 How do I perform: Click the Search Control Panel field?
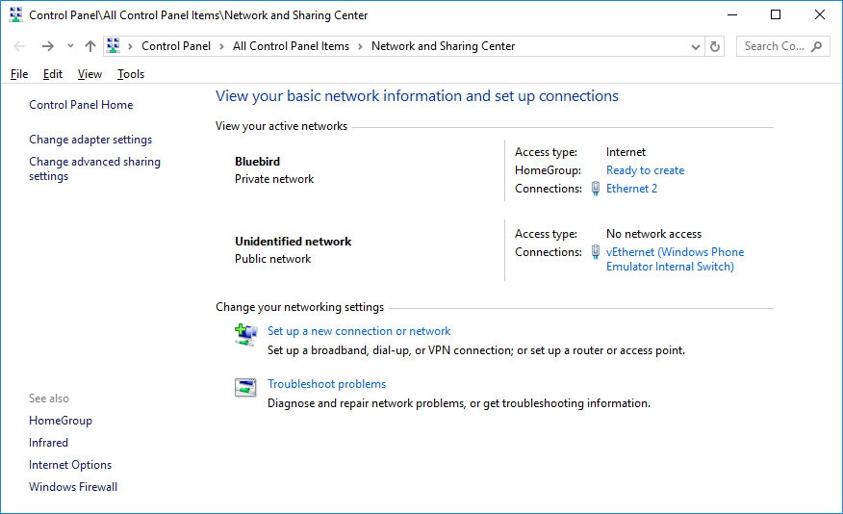pyautogui.click(x=782, y=46)
